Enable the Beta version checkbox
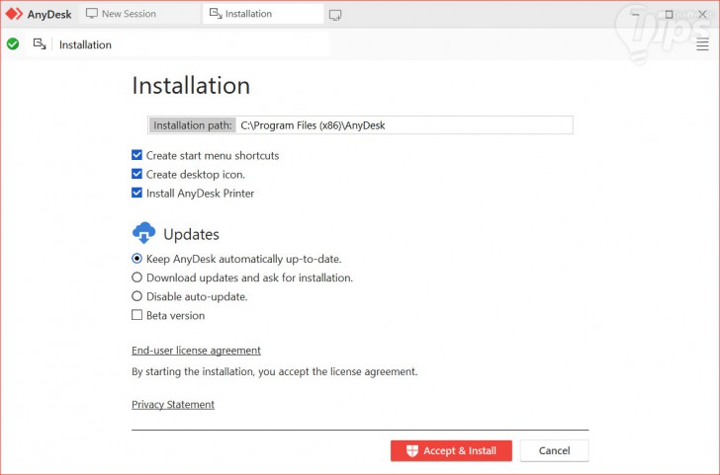Viewport: 720px width, 475px height. coord(136,315)
